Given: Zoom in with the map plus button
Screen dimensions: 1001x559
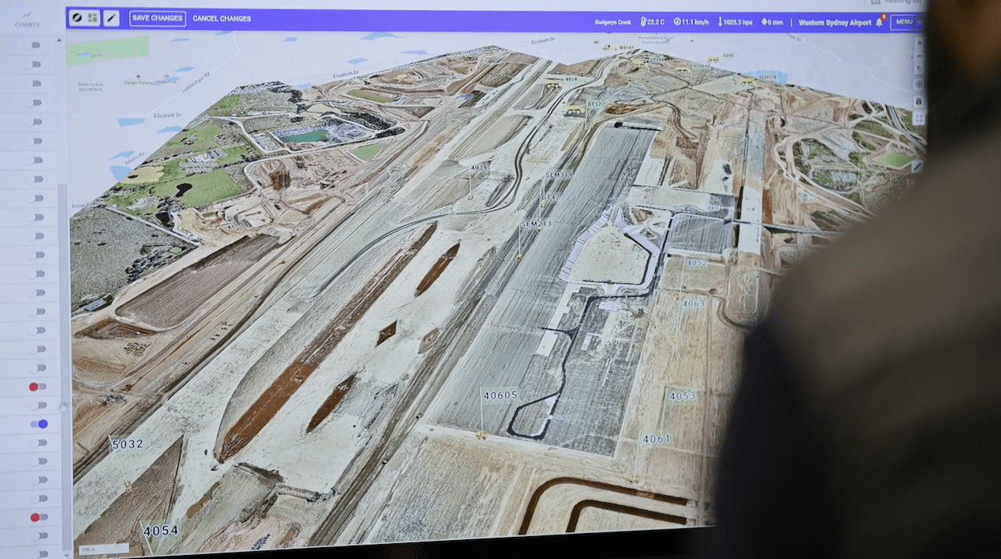Looking at the screenshot, I should [x=918, y=42].
